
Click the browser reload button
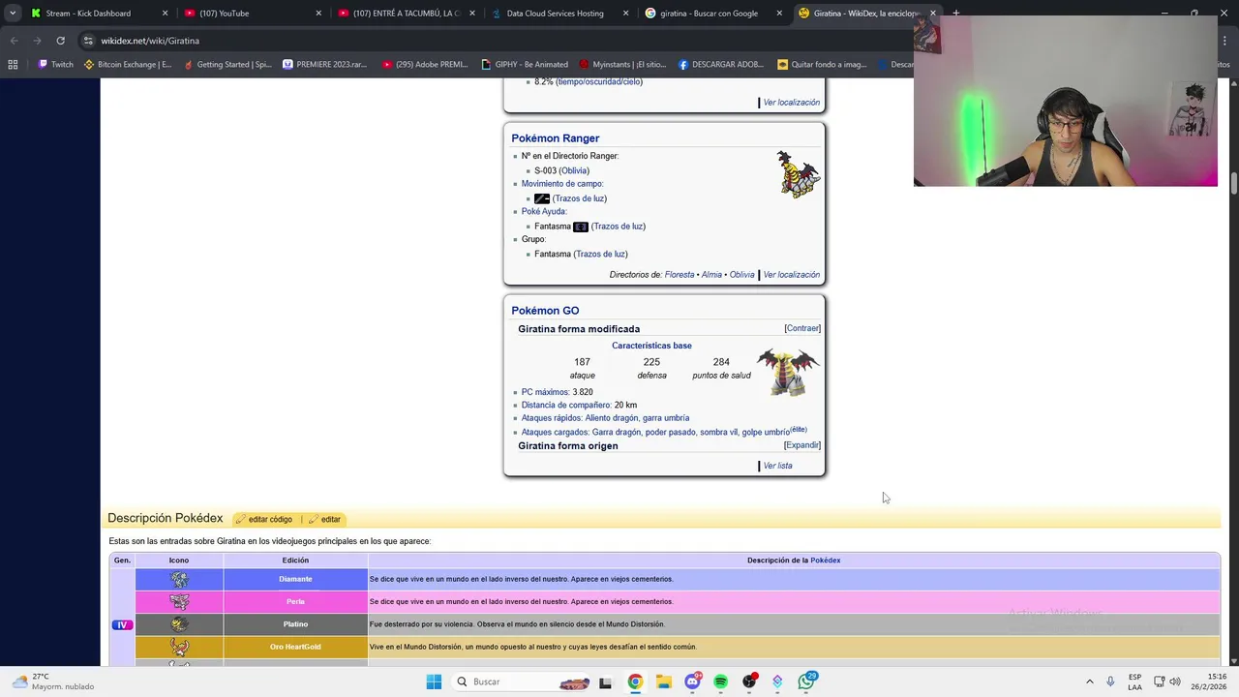pyautogui.click(x=60, y=41)
